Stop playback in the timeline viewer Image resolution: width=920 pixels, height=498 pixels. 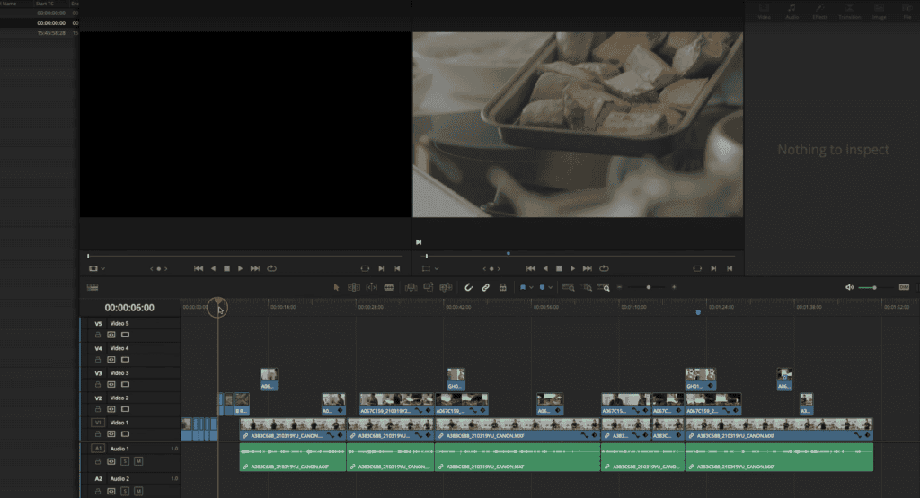(559, 268)
